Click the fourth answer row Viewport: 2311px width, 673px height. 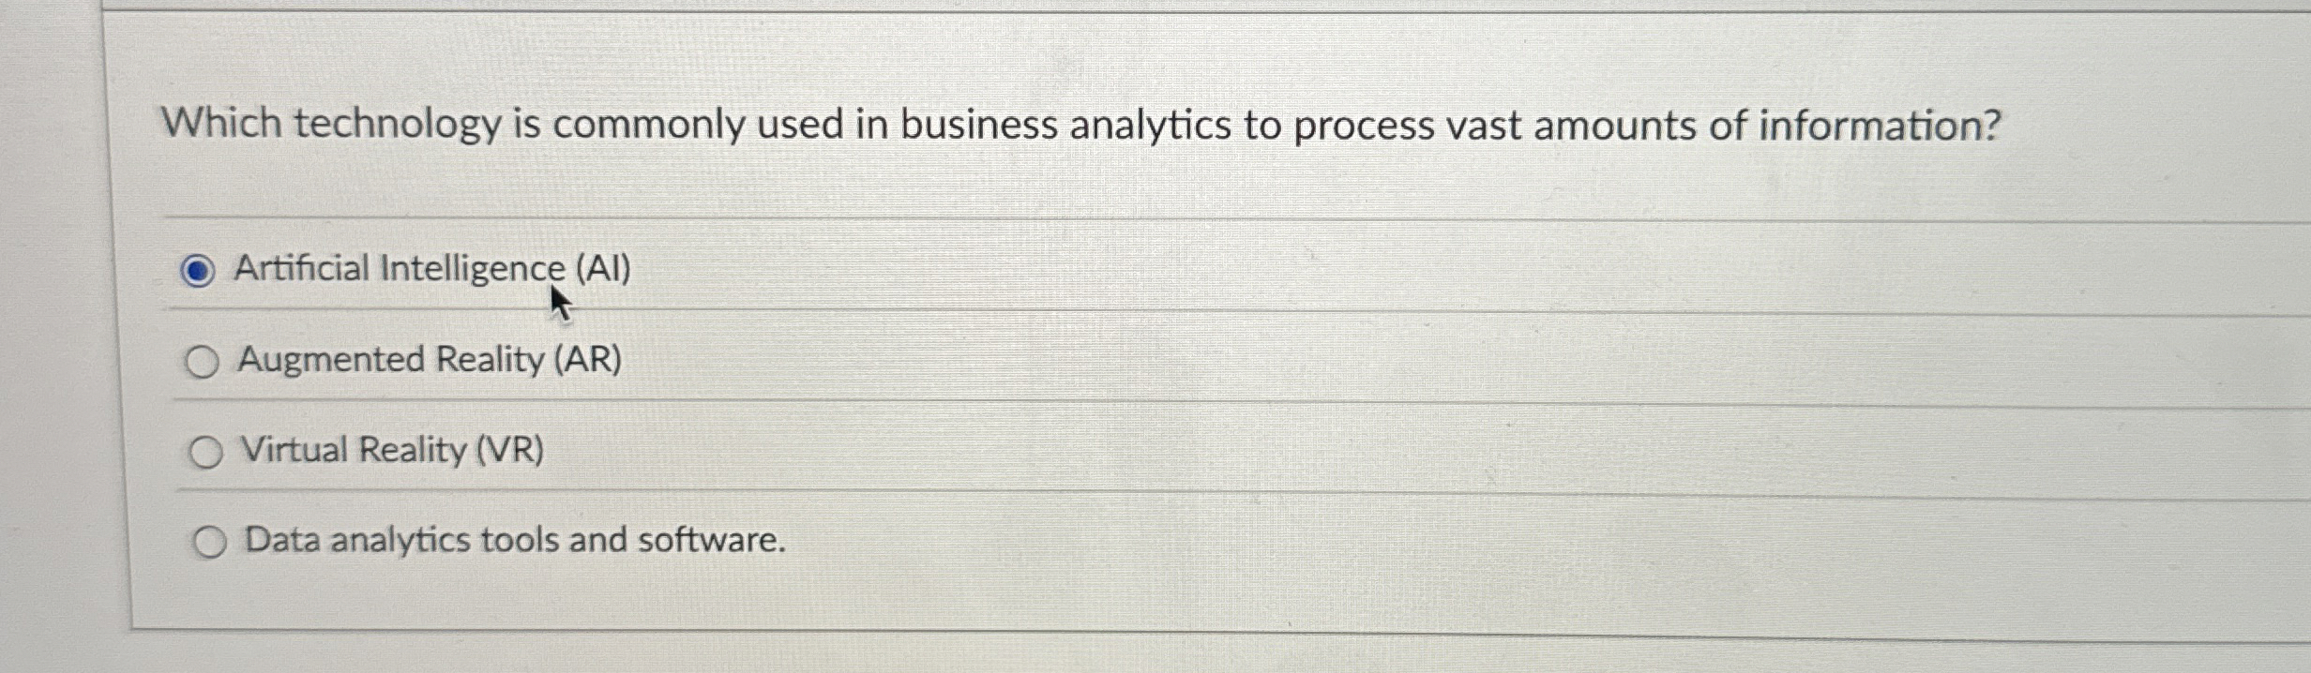click(x=750, y=540)
